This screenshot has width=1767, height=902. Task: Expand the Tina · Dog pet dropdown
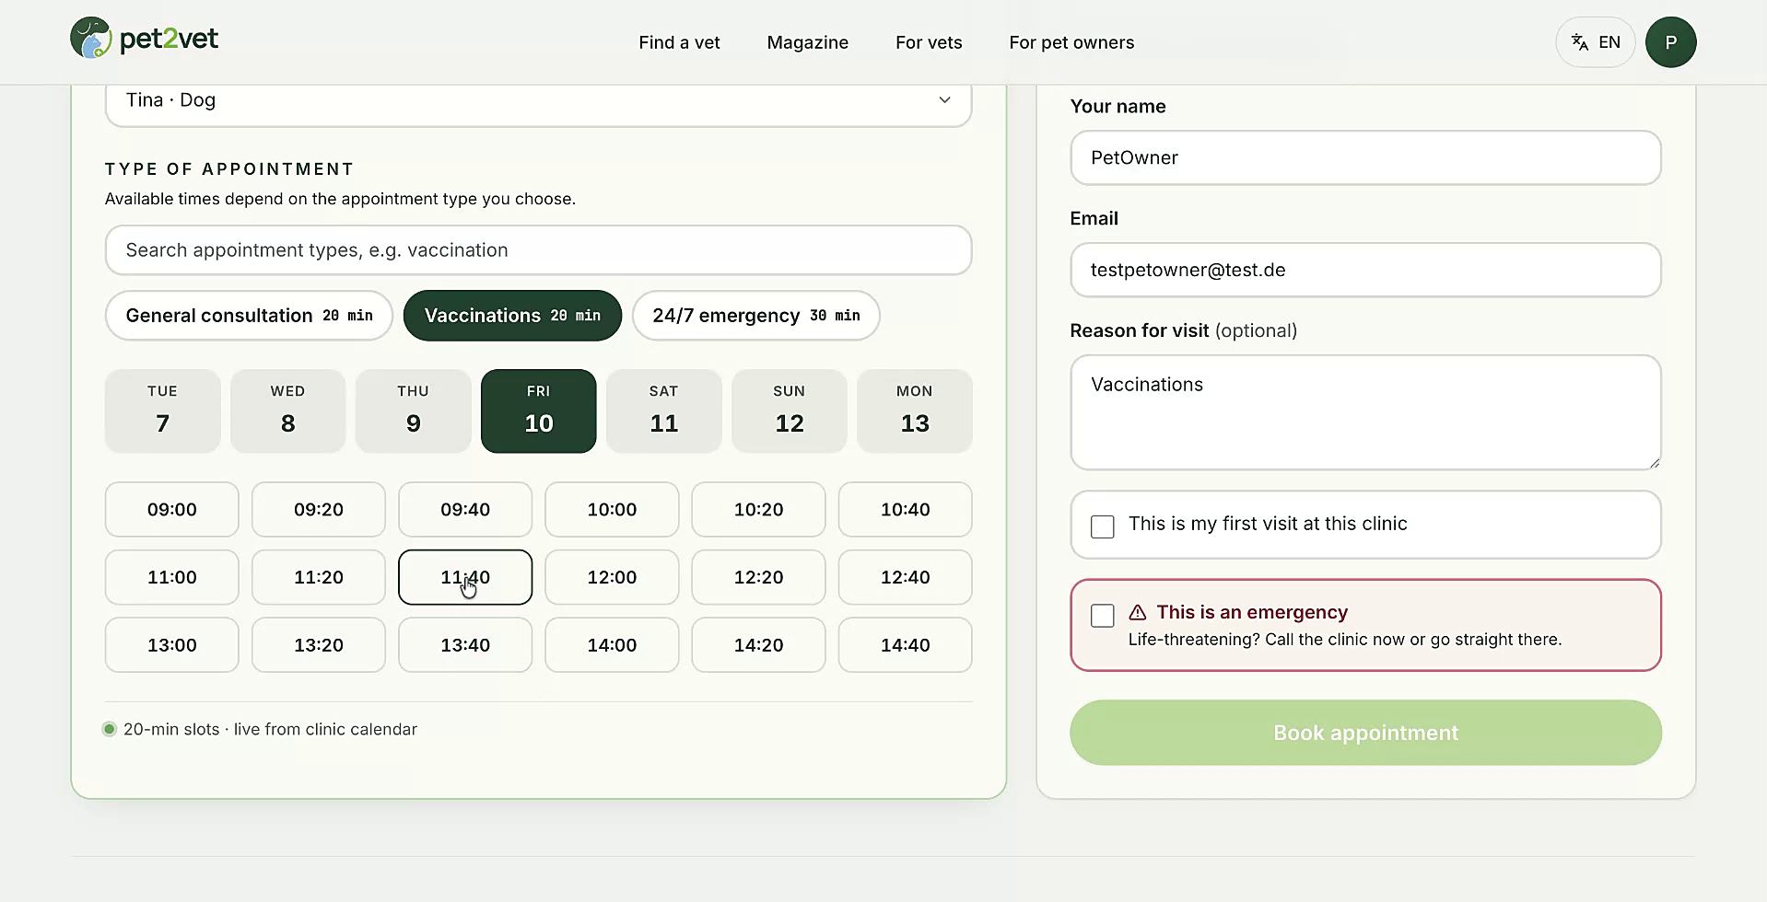point(538,100)
